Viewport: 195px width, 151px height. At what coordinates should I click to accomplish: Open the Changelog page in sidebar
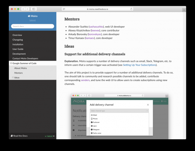coord(18,40)
